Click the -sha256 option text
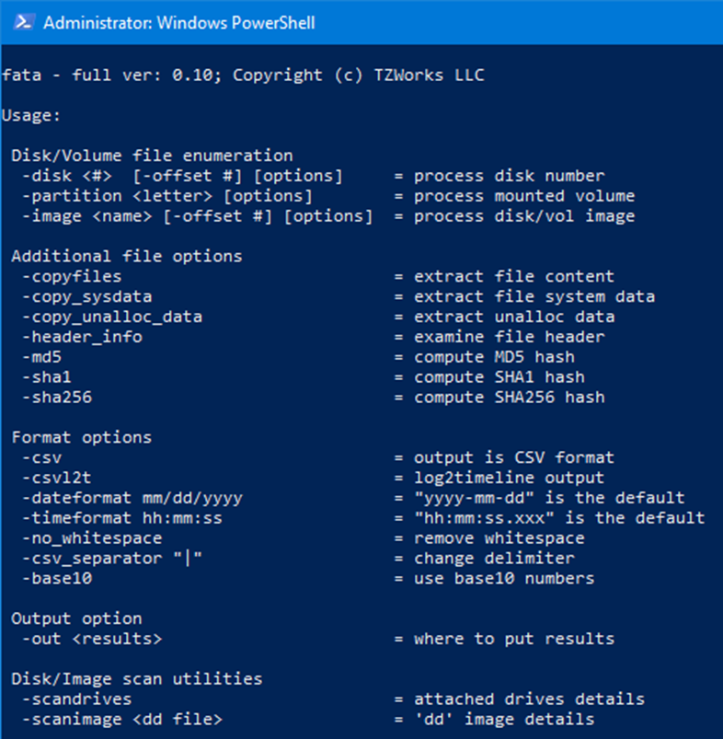The height and width of the screenshot is (739, 723). coord(56,398)
